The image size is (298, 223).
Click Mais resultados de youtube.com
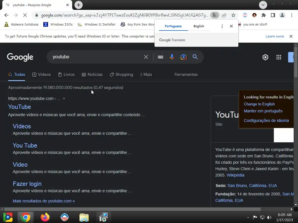44,201
